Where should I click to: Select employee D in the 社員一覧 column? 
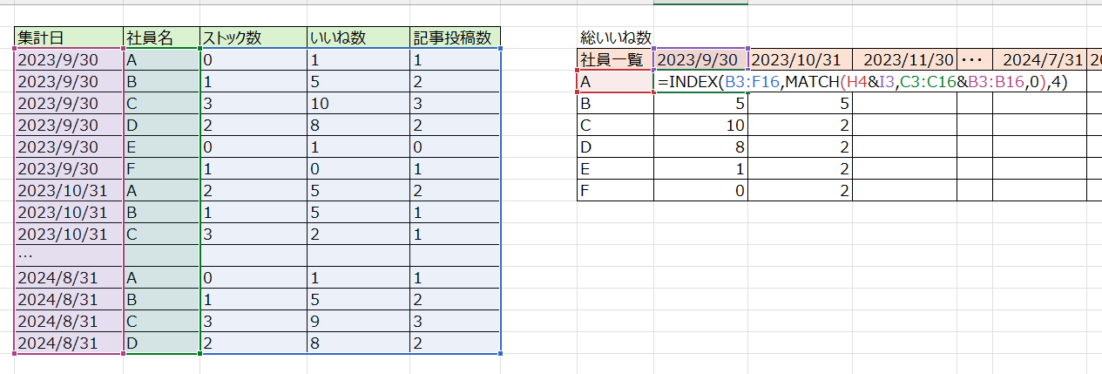click(x=615, y=146)
